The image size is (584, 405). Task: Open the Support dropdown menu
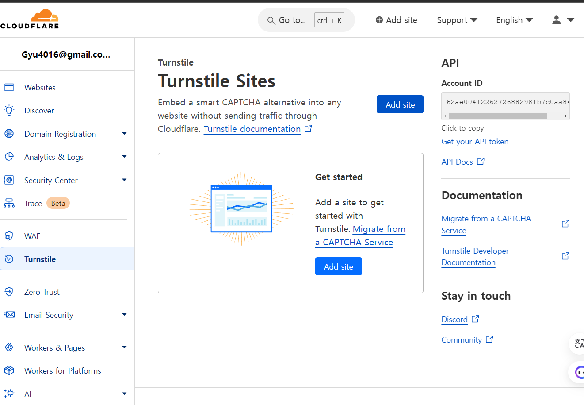457,20
